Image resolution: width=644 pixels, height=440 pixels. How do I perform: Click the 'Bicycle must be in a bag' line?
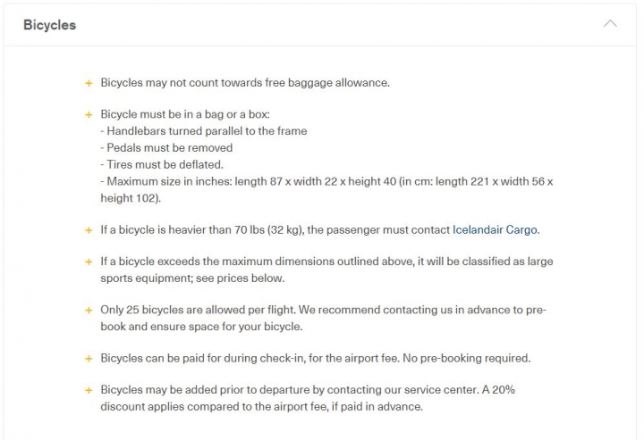pyautogui.click(x=185, y=114)
